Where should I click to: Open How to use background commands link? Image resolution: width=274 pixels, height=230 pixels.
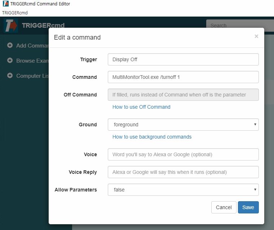coord(152,137)
